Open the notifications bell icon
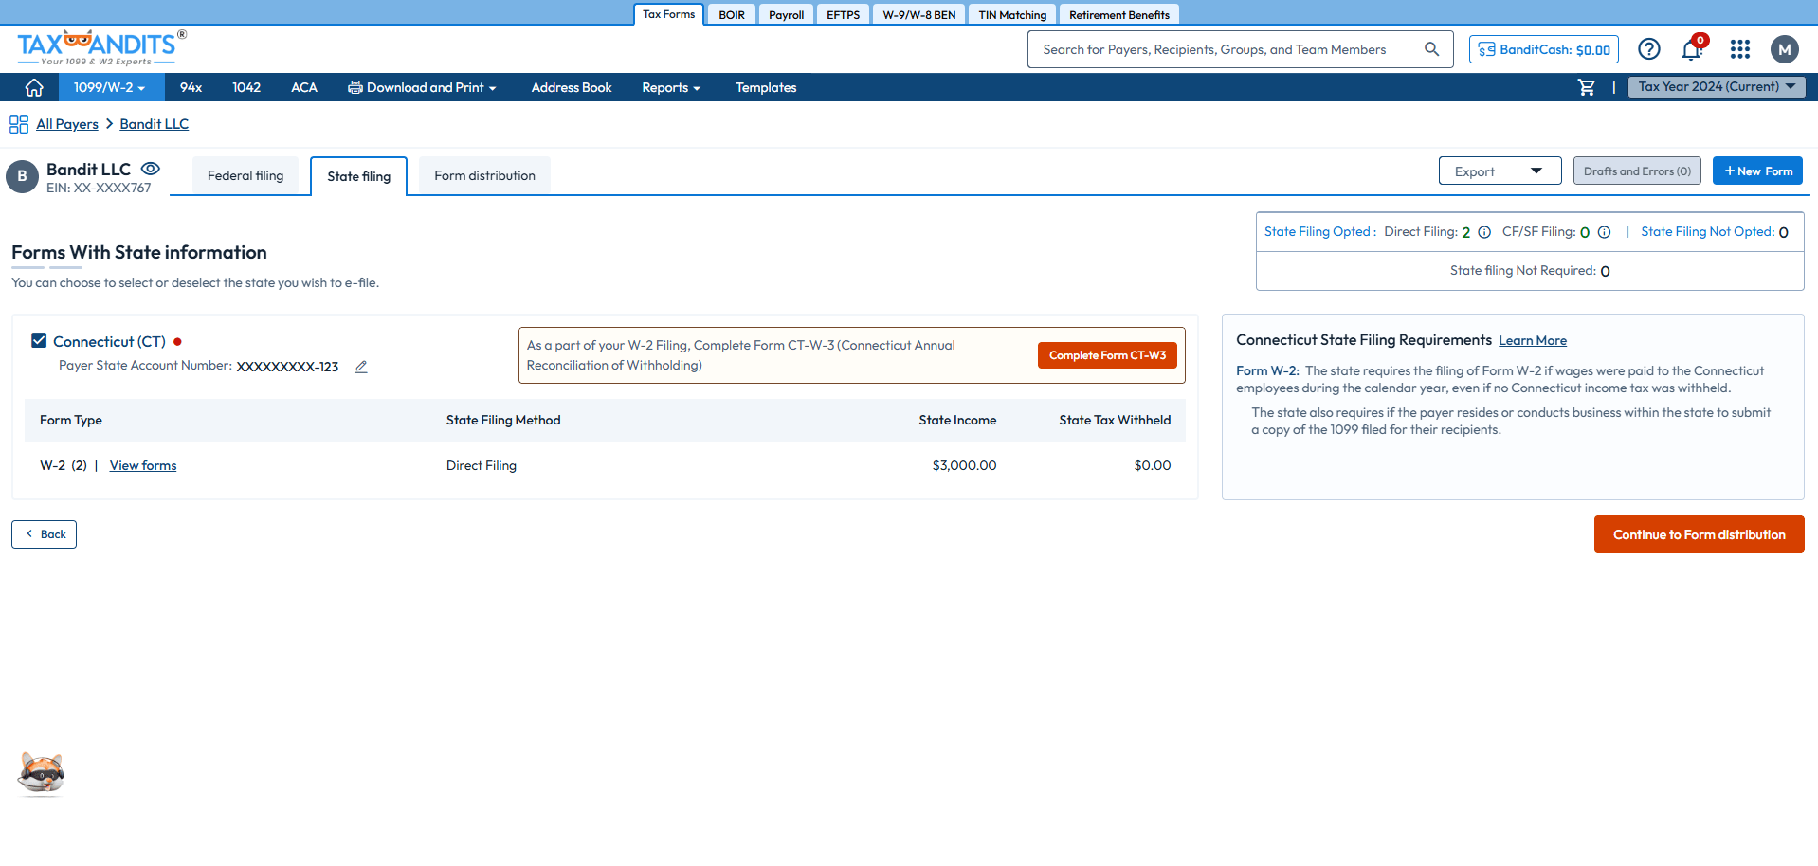Image resolution: width=1818 pixels, height=866 pixels. tap(1692, 49)
